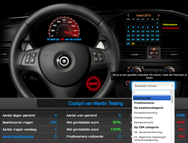
Task: Click the 90% average score value
Action: pos(117,122)
